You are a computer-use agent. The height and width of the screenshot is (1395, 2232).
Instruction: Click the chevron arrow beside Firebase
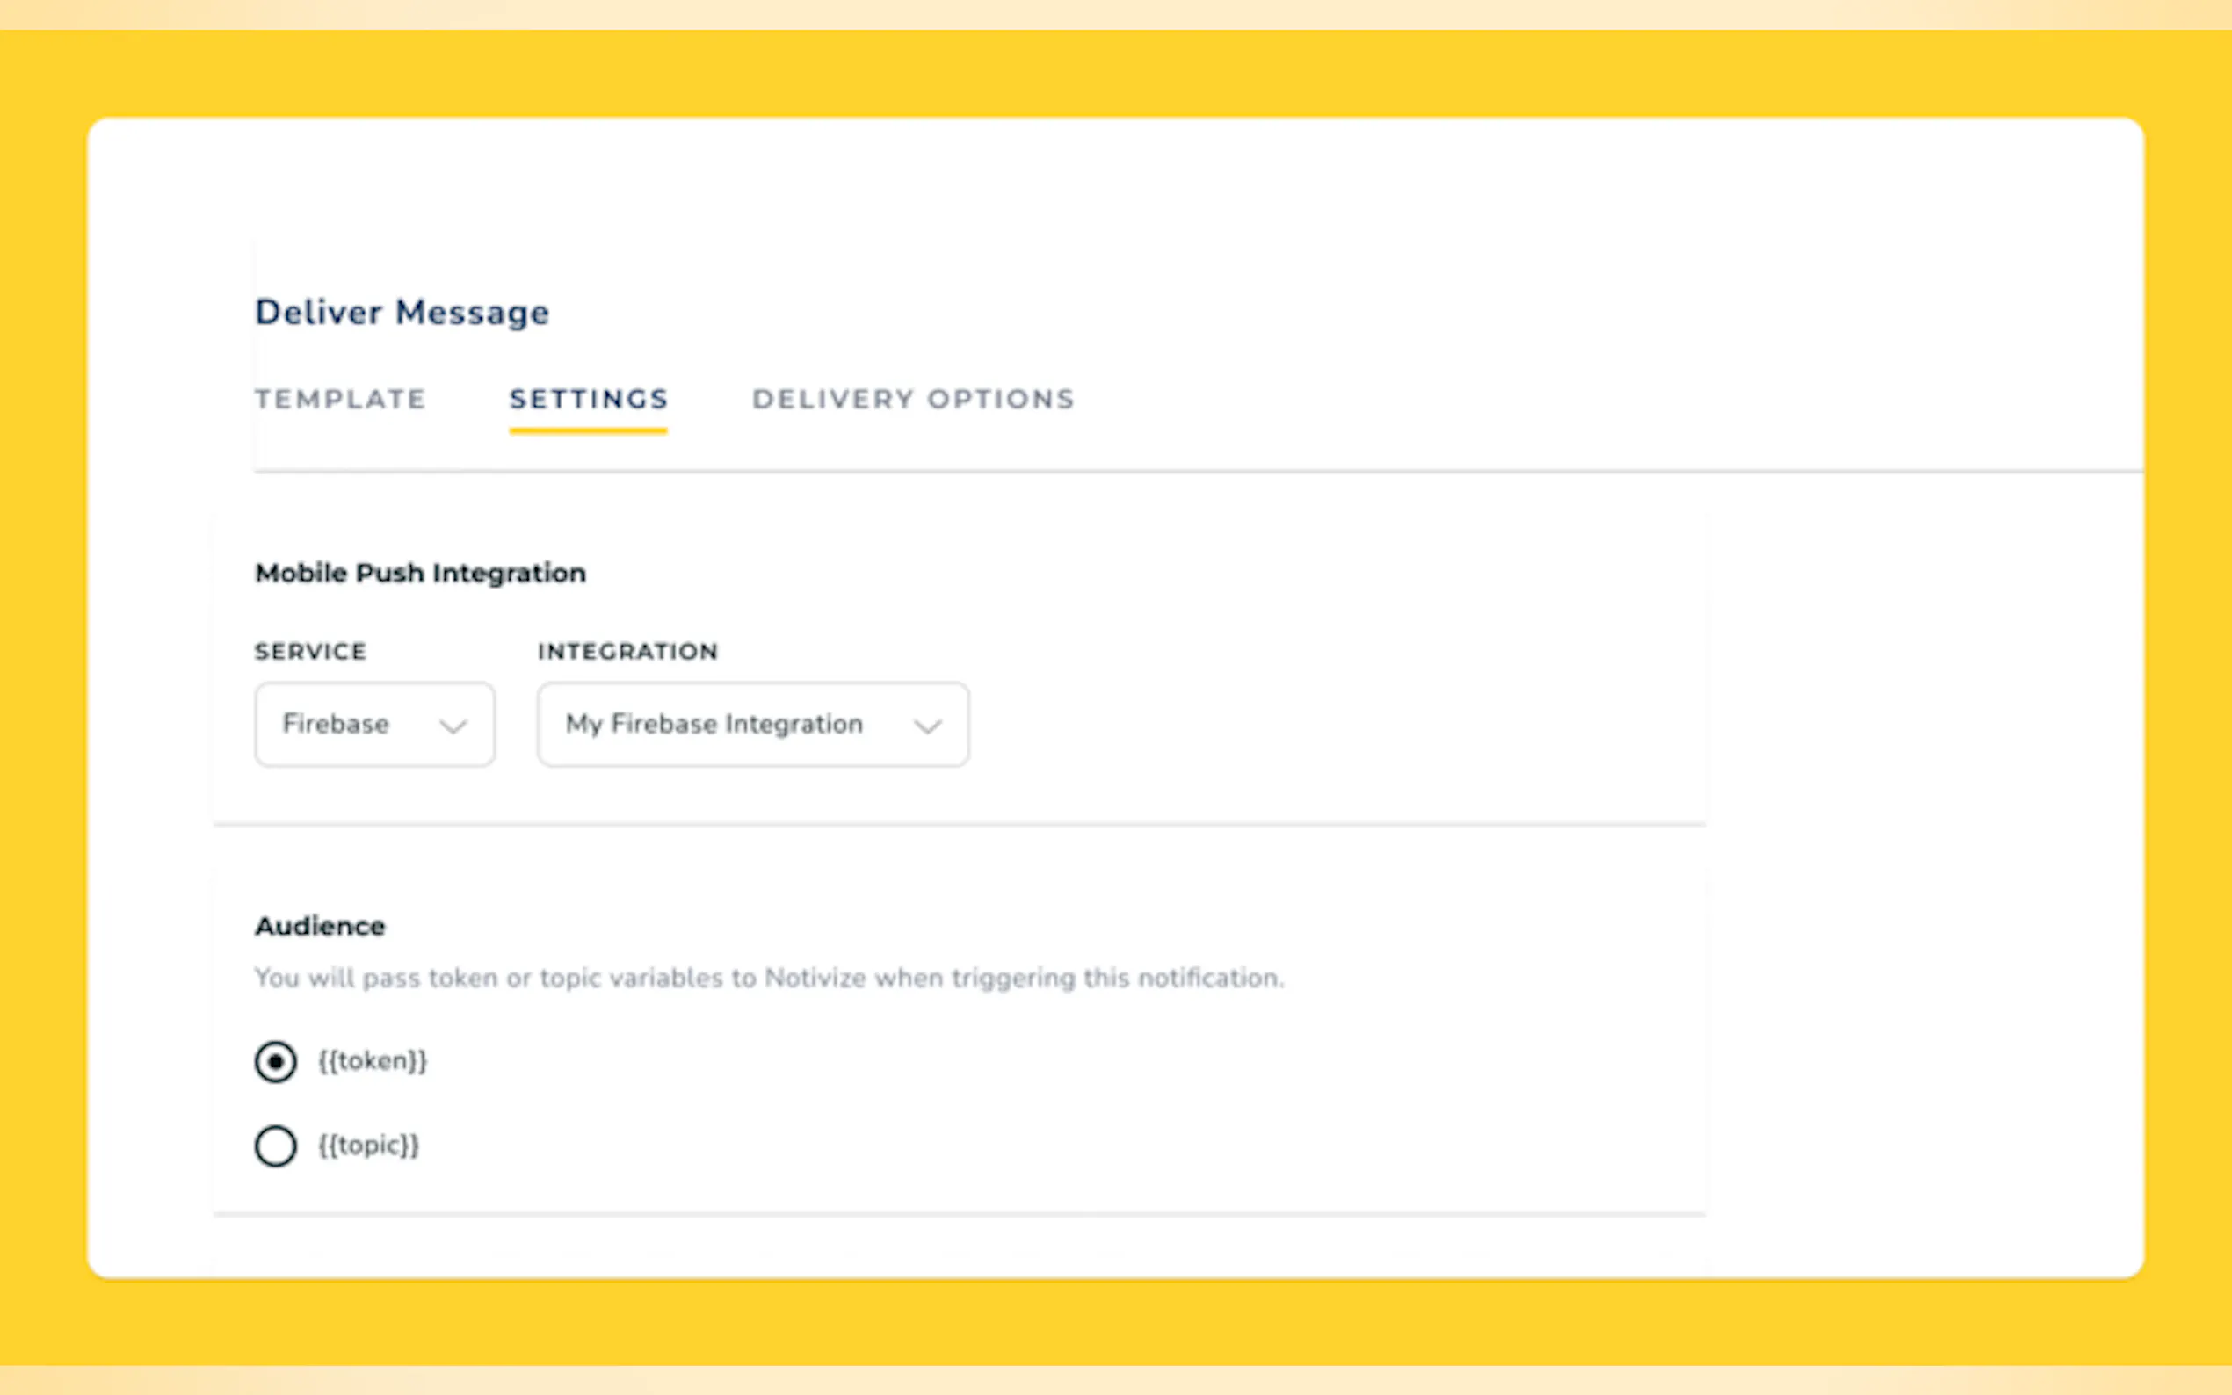coord(453,726)
